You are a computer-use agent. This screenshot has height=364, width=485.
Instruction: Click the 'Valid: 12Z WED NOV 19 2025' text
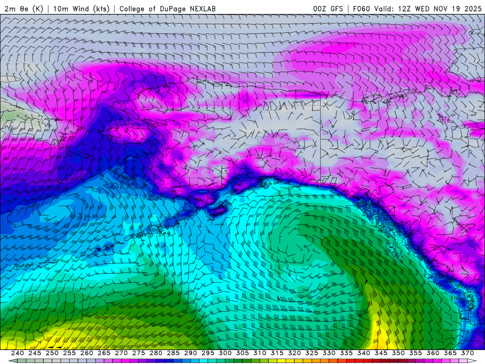pyautogui.click(x=428, y=8)
